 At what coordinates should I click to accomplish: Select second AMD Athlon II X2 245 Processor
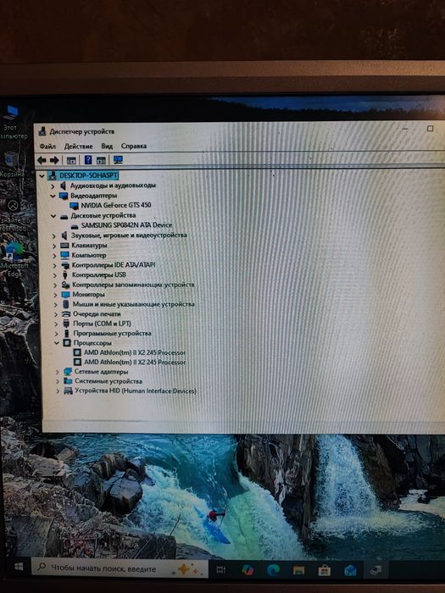coord(135,363)
